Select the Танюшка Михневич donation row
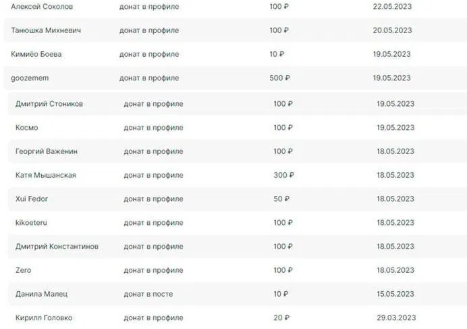Screen dimensions: 467x329 [x=236, y=30]
